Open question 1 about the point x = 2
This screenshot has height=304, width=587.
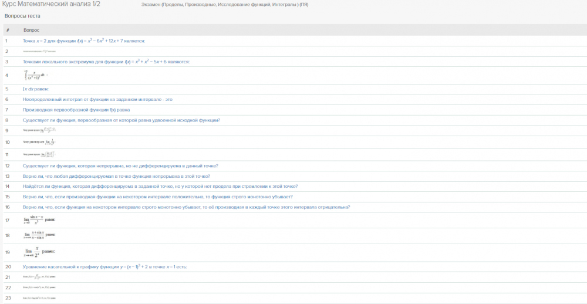(x=84, y=41)
